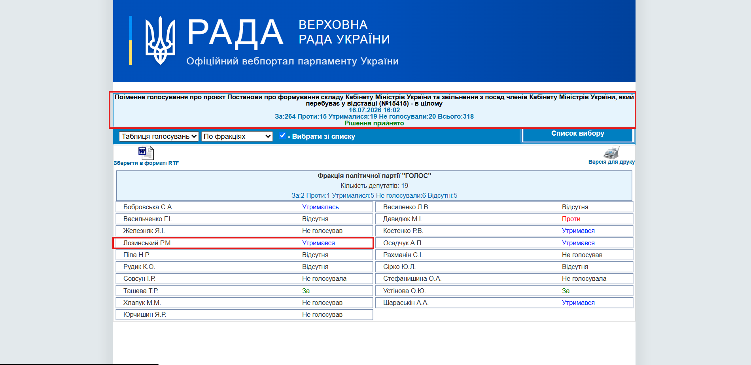The image size is (751, 365).
Task: Click 'Утрималась' vote of Бобровська
Action: (x=320, y=207)
